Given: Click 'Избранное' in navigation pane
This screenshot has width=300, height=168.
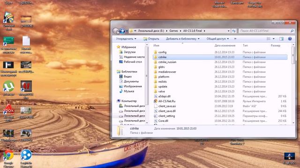Looking at the screenshot, I should click(x=128, y=47).
